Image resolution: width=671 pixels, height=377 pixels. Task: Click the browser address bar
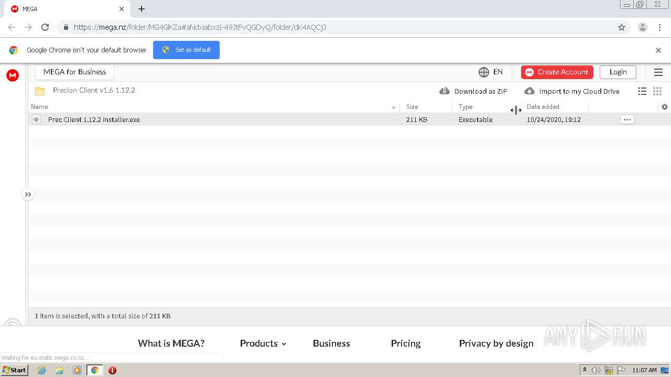pyautogui.click(x=335, y=27)
